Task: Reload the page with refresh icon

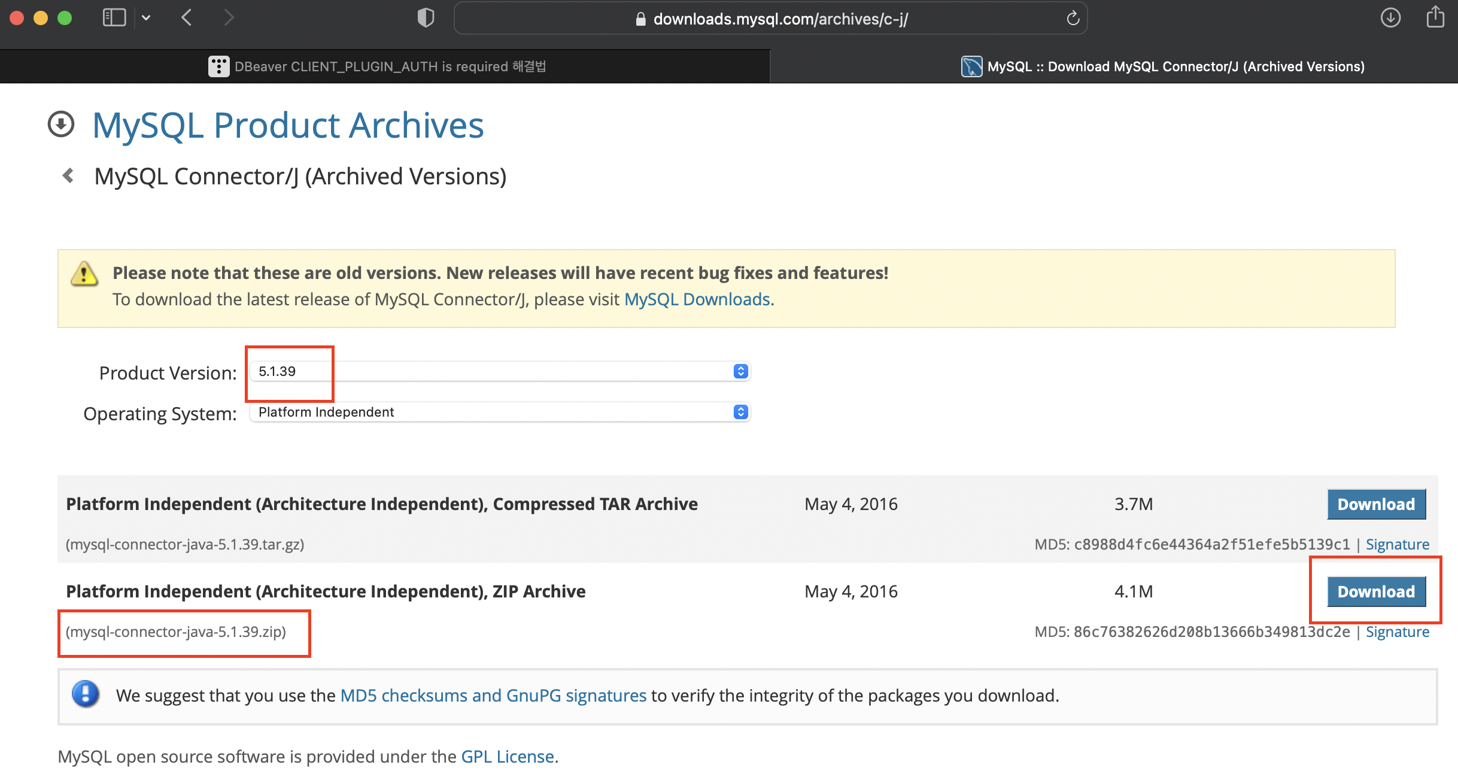Action: (1073, 19)
